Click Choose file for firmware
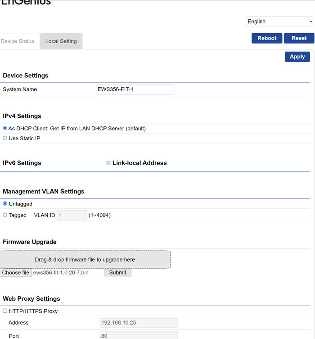Screen dimensions: 315x339 pyautogui.click(x=16, y=272)
